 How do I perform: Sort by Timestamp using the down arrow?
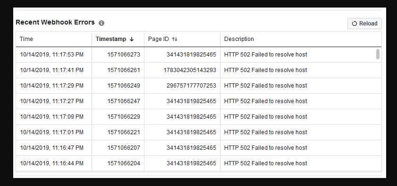(x=131, y=39)
